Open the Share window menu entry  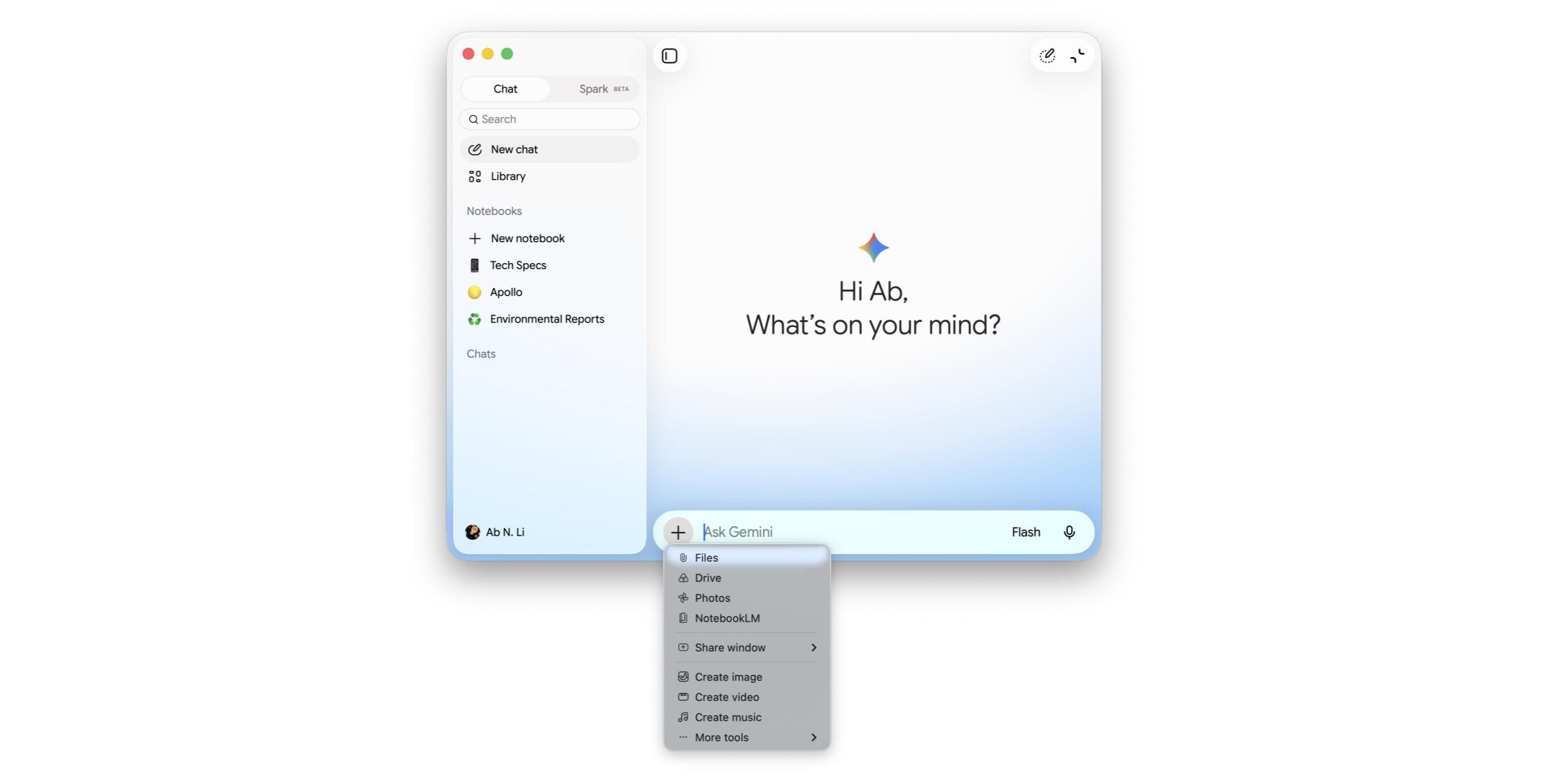(747, 648)
